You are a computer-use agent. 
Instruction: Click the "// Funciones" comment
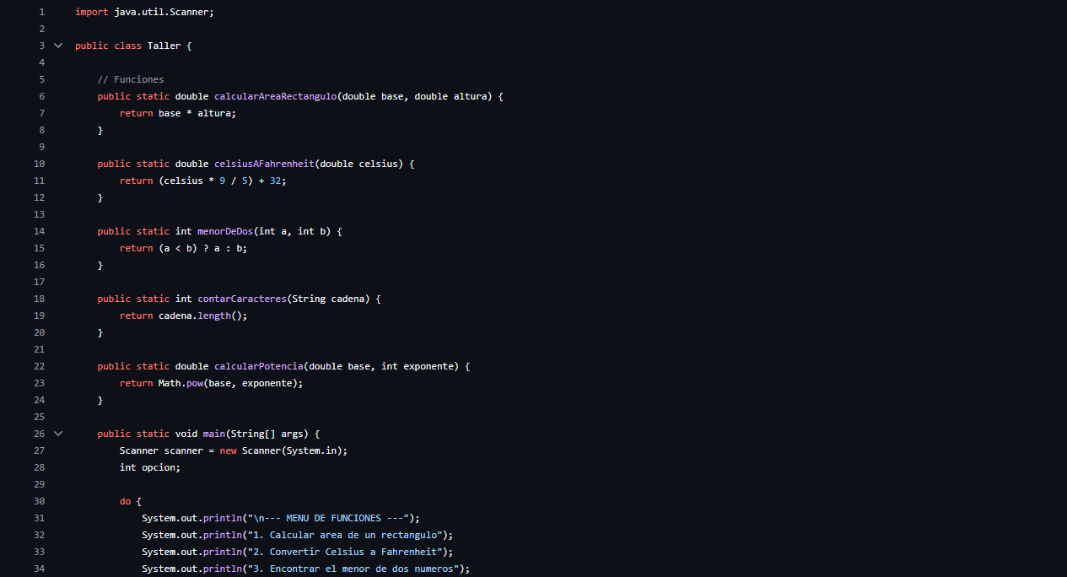point(131,79)
